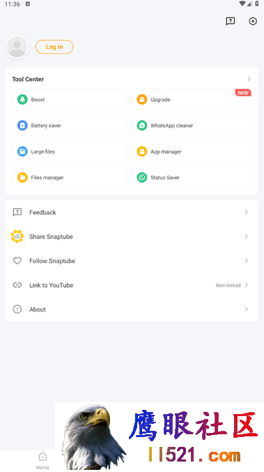Open the Follow Snaptube menu item
Screen dimensions: 264x472
[x=132, y=260]
